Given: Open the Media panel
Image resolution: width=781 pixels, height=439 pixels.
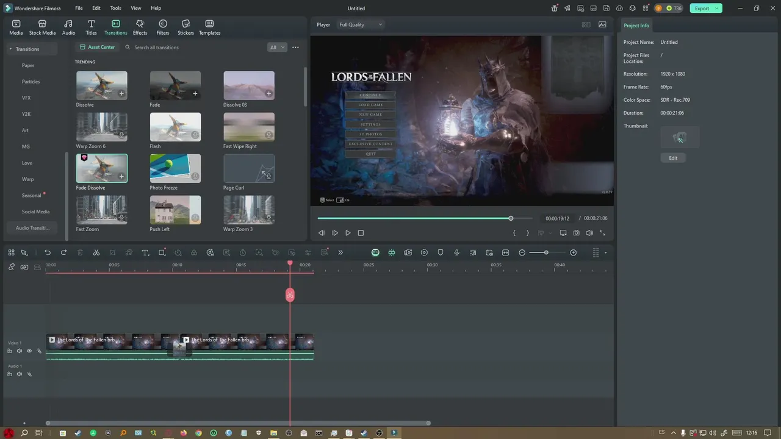Looking at the screenshot, I should [16, 27].
